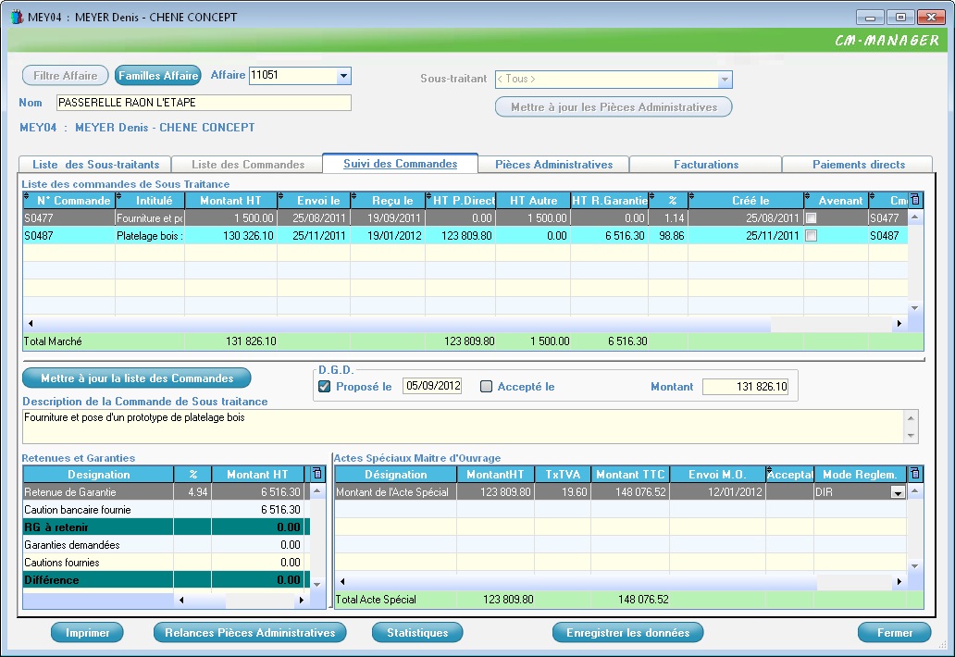Viewport: 955px width, 657px height.
Task: Select order row S0477
Action: (465, 218)
